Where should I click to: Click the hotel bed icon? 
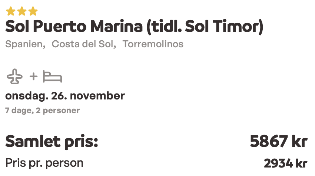tap(52, 77)
